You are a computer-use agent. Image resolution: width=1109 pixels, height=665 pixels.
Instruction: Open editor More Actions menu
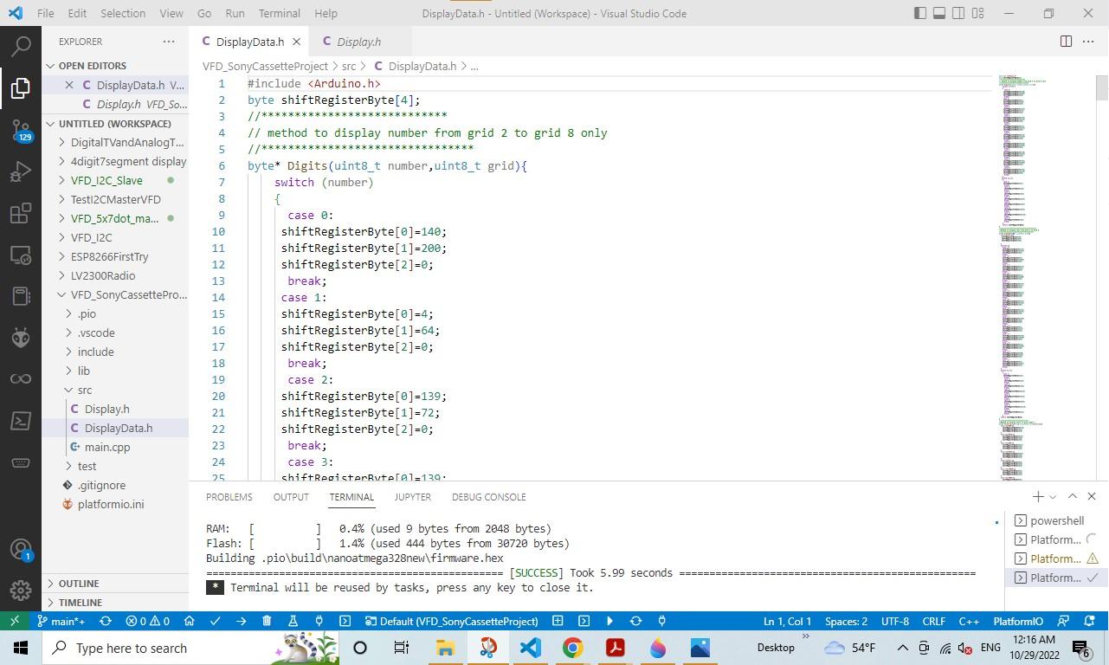pos(1088,42)
